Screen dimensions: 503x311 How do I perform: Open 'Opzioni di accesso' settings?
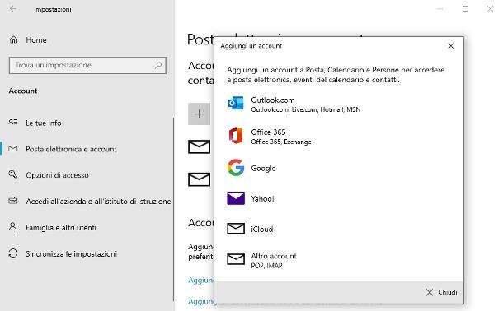point(57,175)
